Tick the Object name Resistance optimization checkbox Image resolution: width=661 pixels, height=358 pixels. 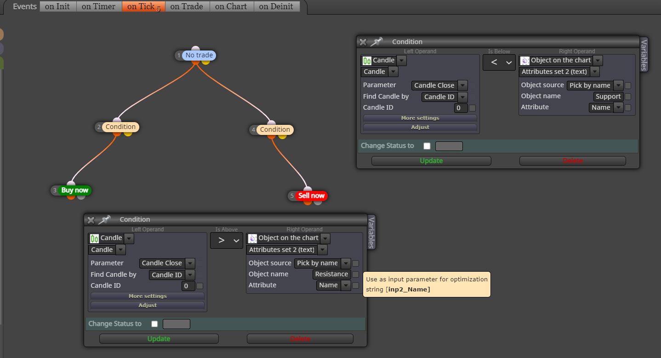(x=355, y=274)
